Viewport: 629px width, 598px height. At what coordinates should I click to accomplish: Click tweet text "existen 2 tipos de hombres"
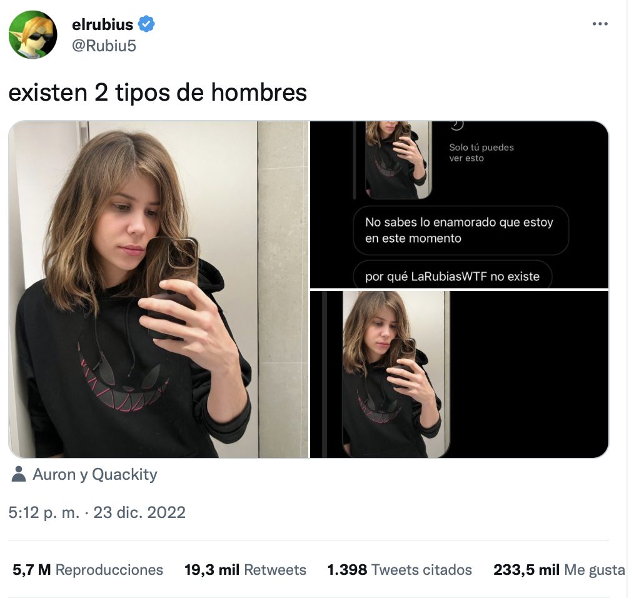coord(158,93)
